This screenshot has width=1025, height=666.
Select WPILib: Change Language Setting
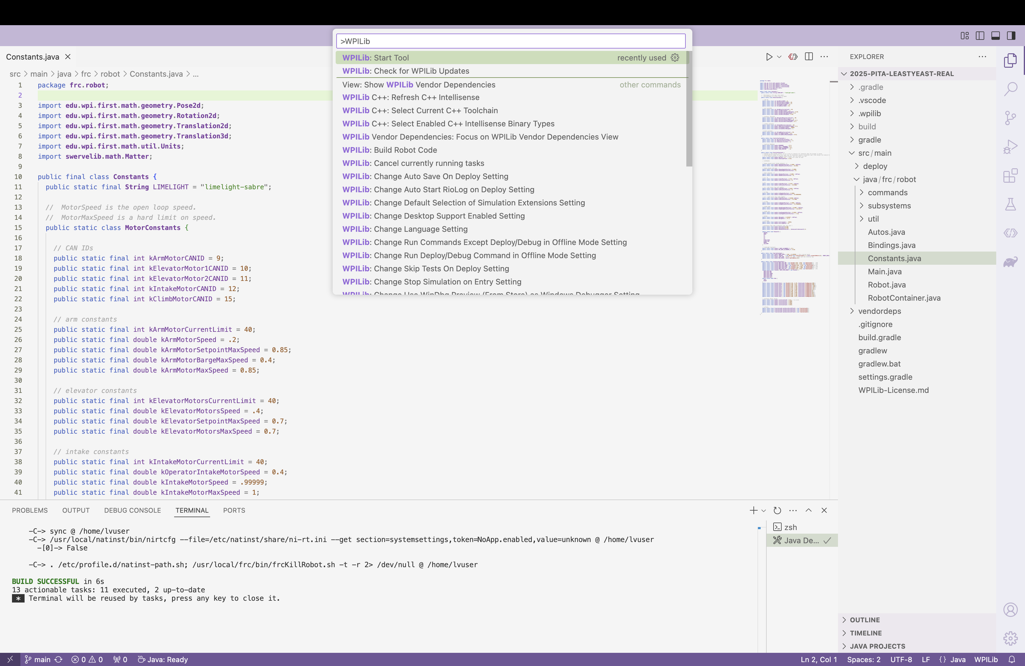pos(511,229)
